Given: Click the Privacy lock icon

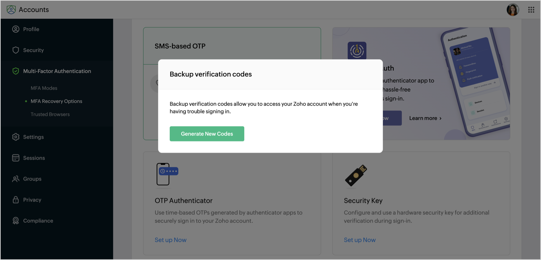Looking at the screenshot, I should coord(16,200).
